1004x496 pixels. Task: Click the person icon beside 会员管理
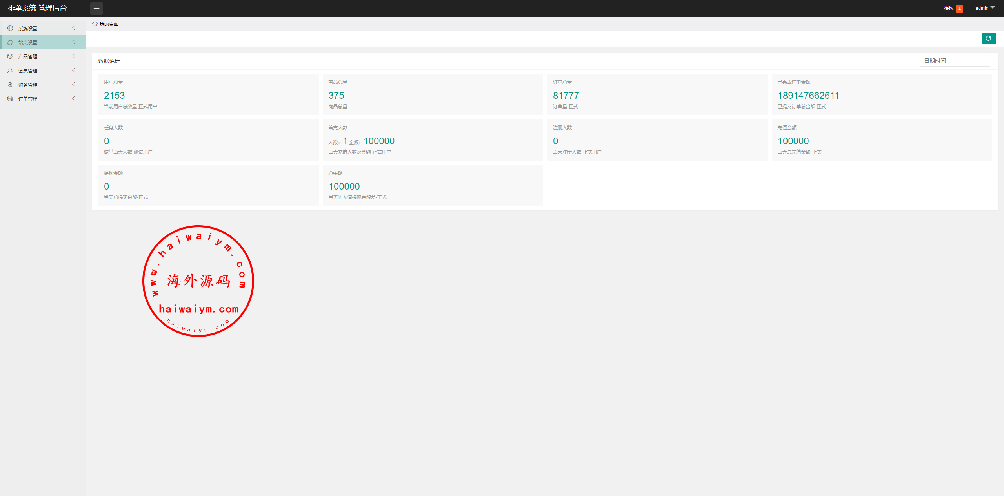coord(10,71)
